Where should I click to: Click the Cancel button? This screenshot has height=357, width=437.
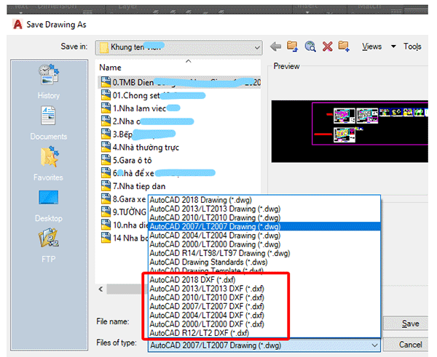pyautogui.click(x=411, y=345)
